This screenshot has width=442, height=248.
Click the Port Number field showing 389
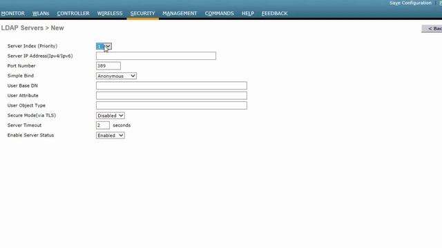point(108,66)
